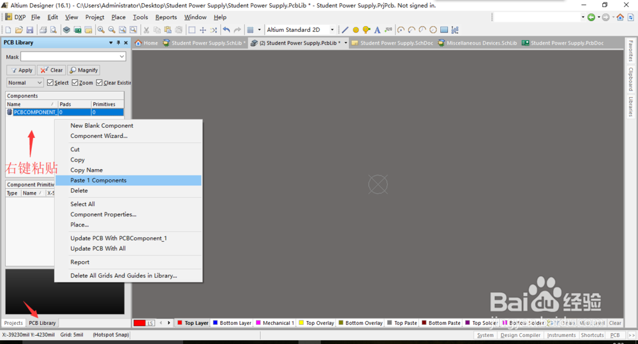Toggle the Clear Existing checkbox
The image size is (638, 344).
click(x=100, y=82)
